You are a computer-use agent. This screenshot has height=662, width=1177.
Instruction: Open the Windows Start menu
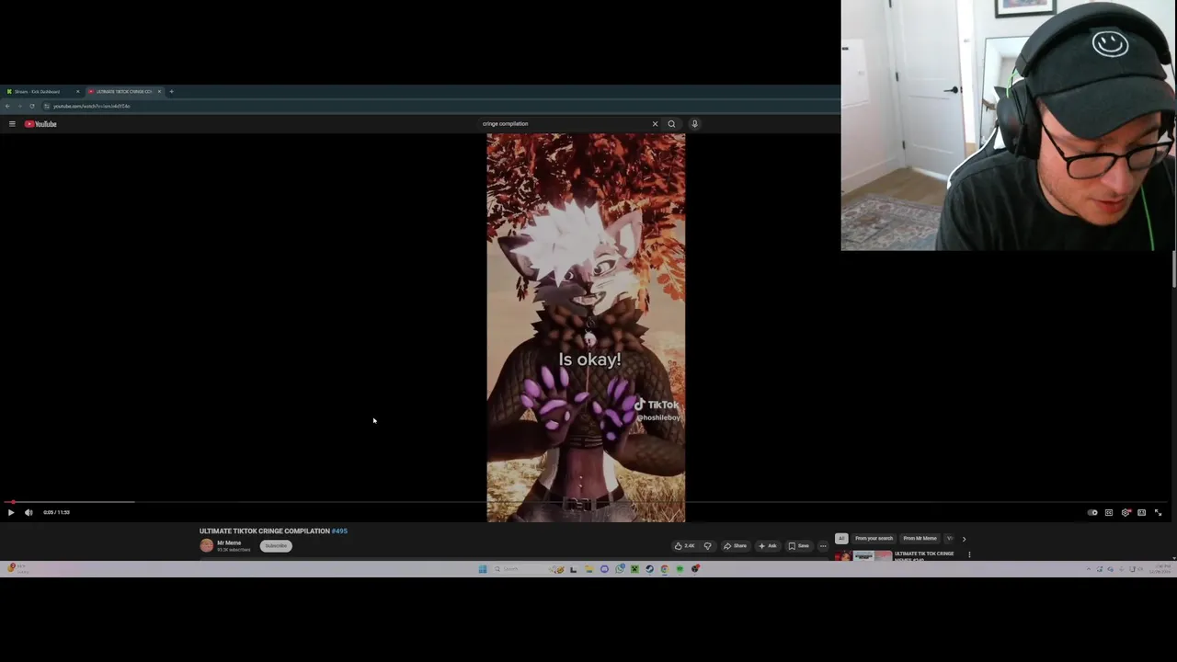pos(483,569)
